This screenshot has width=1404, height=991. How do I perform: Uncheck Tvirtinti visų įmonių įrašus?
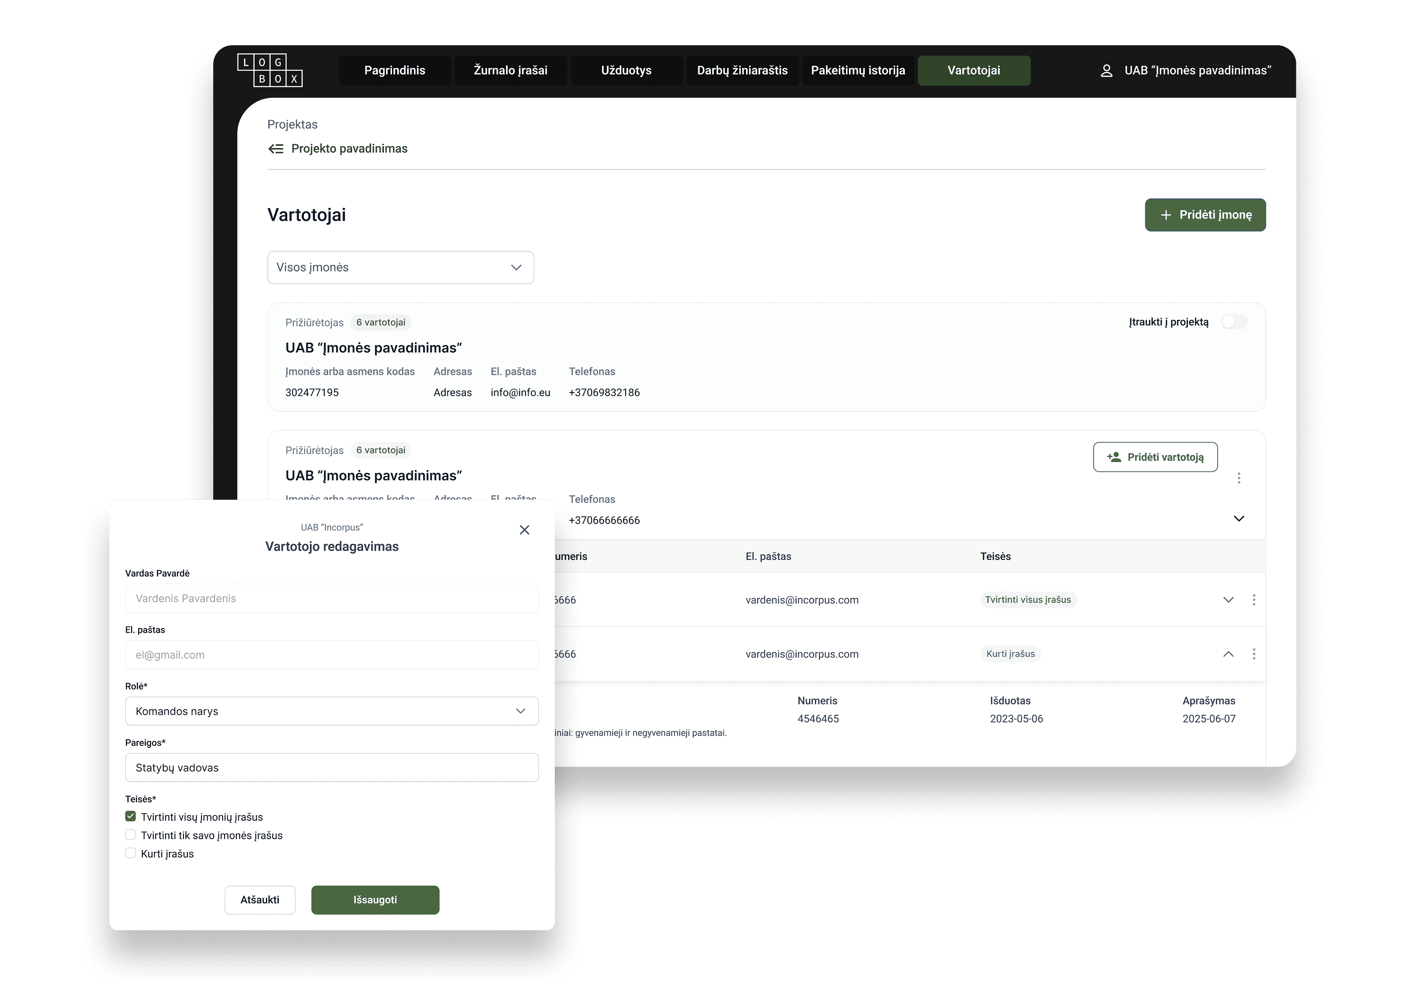click(130, 816)
